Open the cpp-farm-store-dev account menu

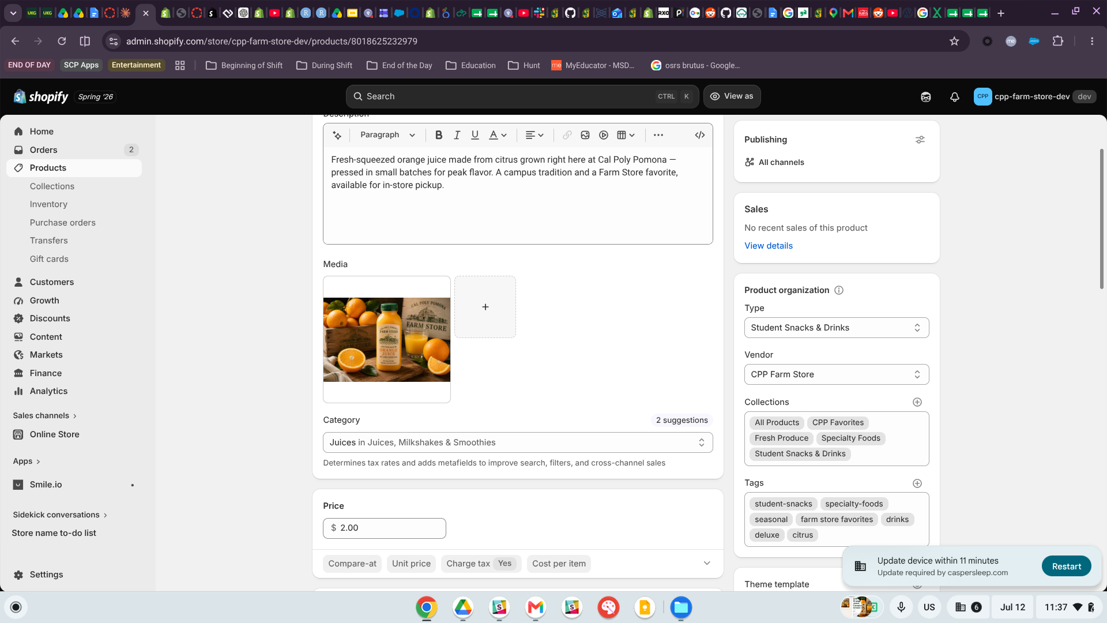tap(1034, 96)
